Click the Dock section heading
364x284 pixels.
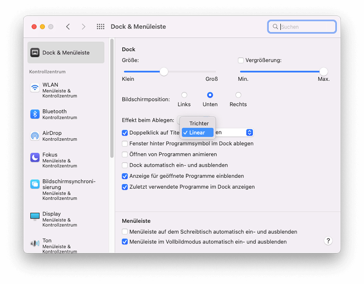(x=128, y=50)
